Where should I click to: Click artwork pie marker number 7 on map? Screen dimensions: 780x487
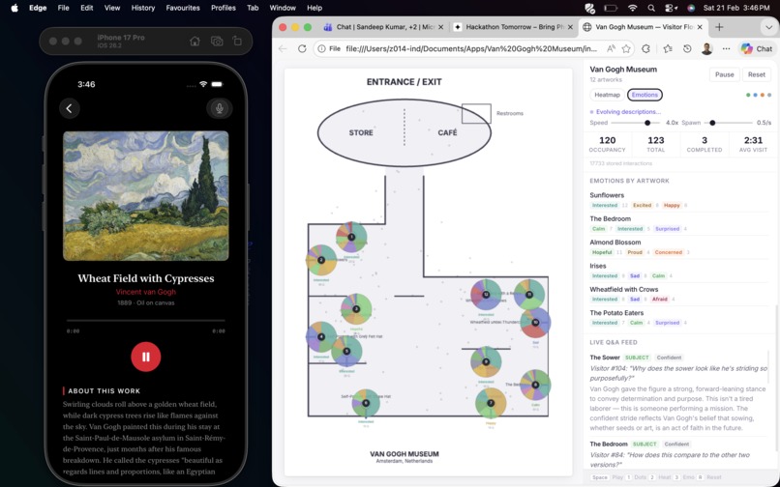(x=491, y=403)
